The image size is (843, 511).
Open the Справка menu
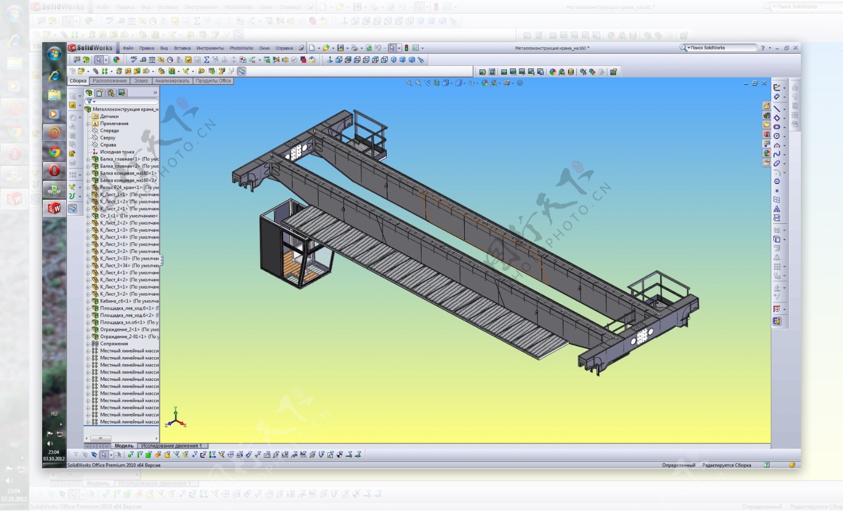tap(284, 48)
